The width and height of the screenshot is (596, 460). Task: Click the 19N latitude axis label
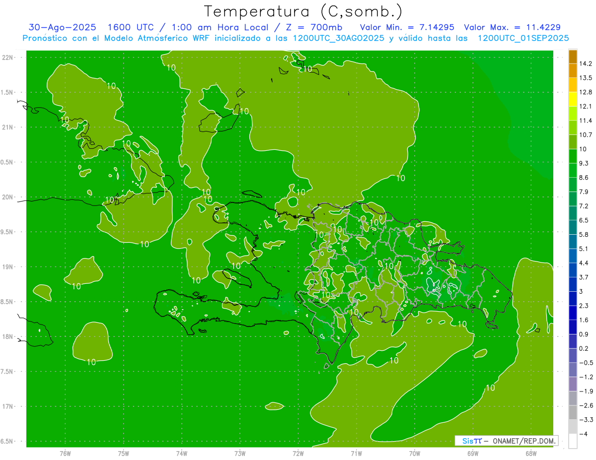coord(7,267)
